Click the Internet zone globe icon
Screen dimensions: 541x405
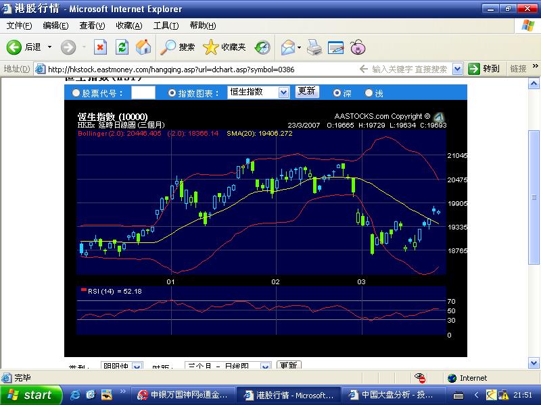click(x=452, y=378)
